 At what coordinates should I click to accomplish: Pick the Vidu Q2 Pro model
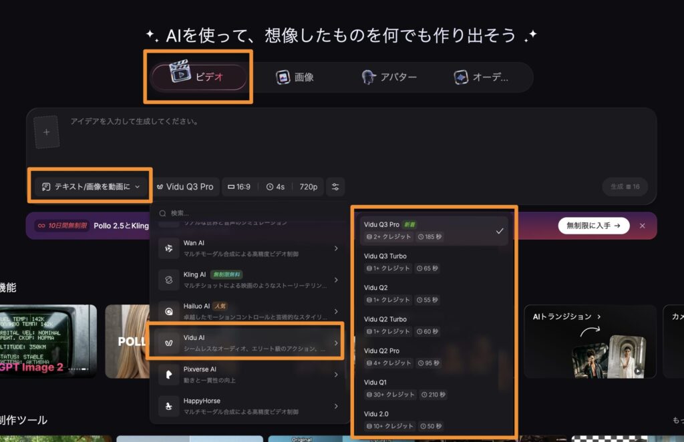click(x=434, y=357)
